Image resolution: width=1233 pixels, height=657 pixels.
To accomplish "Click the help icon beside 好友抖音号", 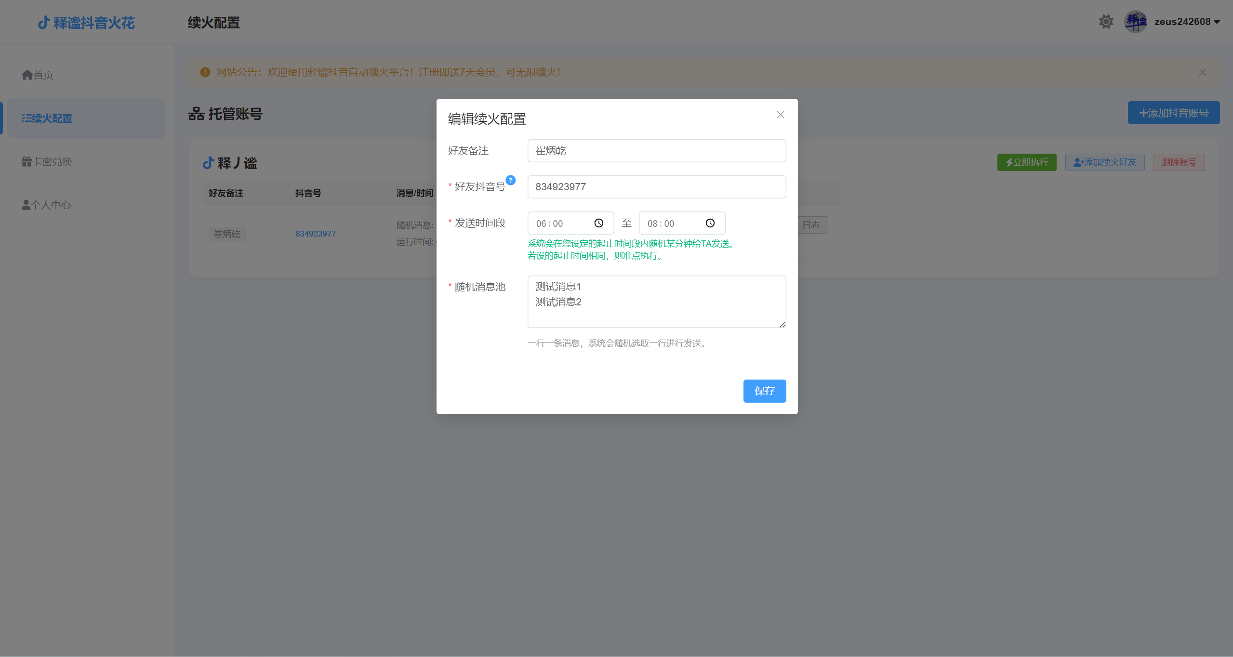I will click(x=511, y=180).
